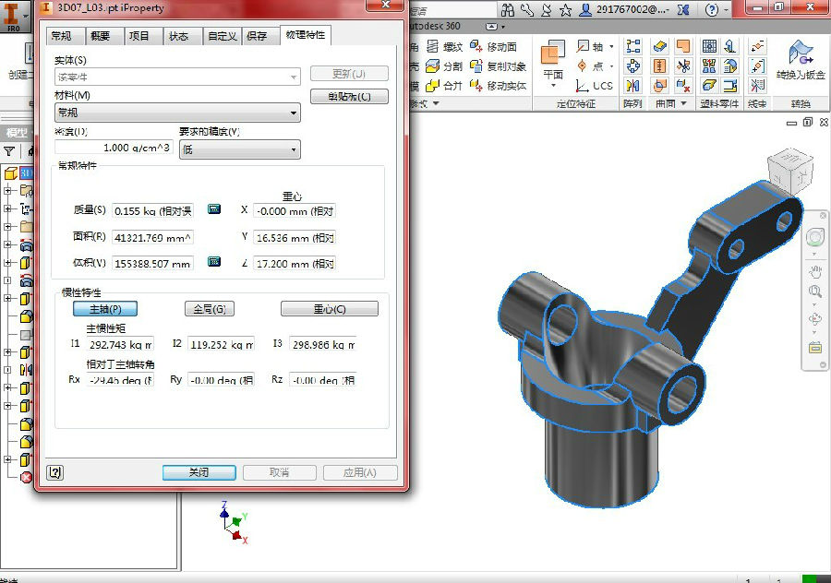The image size is (831, 583).
Task: Click the 关闭 close button
Action: coord(199,472)
